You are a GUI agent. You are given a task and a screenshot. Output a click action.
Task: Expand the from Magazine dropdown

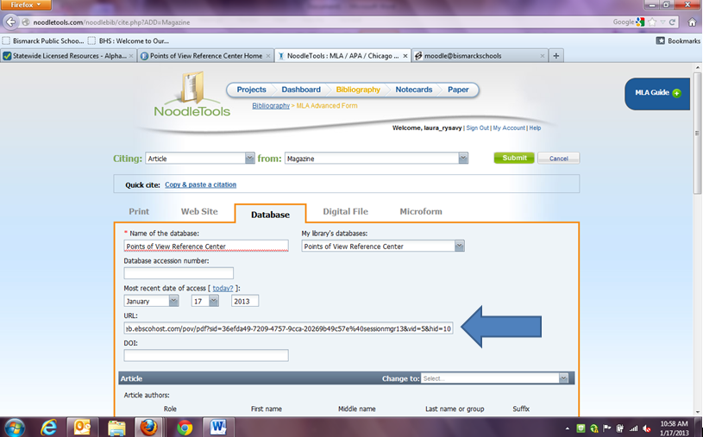[463, 159]
